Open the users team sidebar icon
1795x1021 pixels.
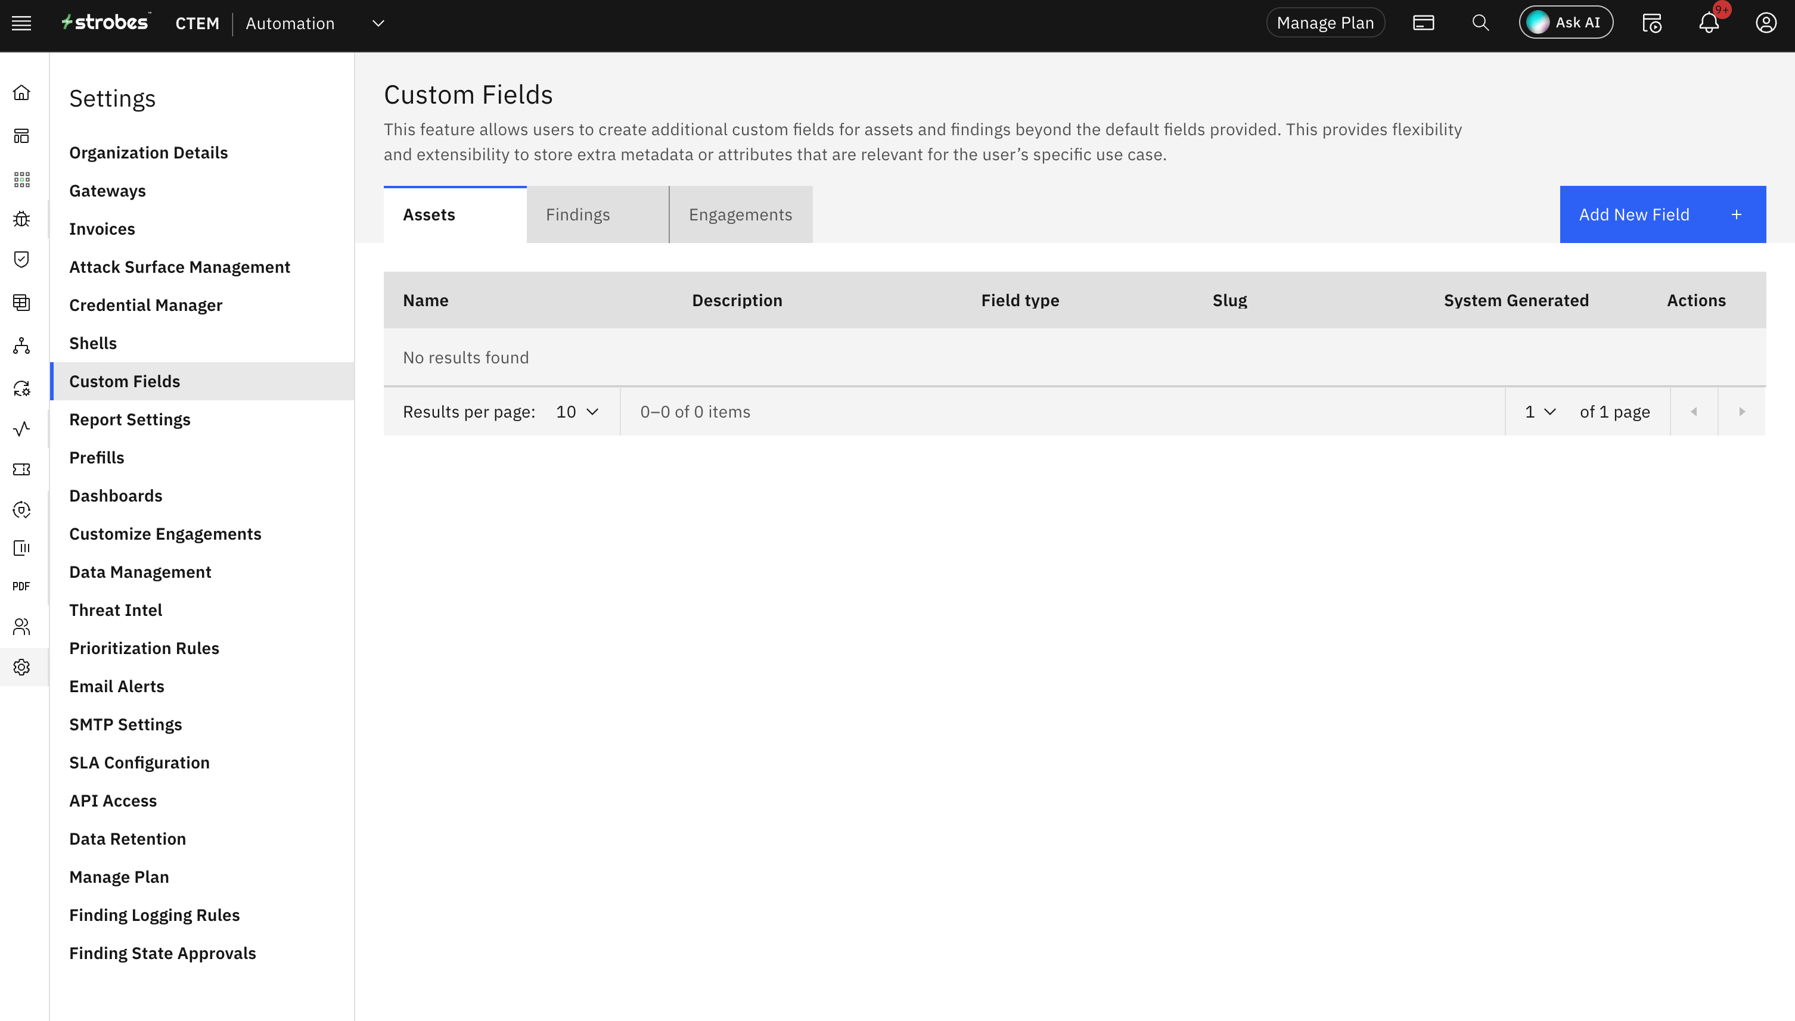[x=21, y=626]
